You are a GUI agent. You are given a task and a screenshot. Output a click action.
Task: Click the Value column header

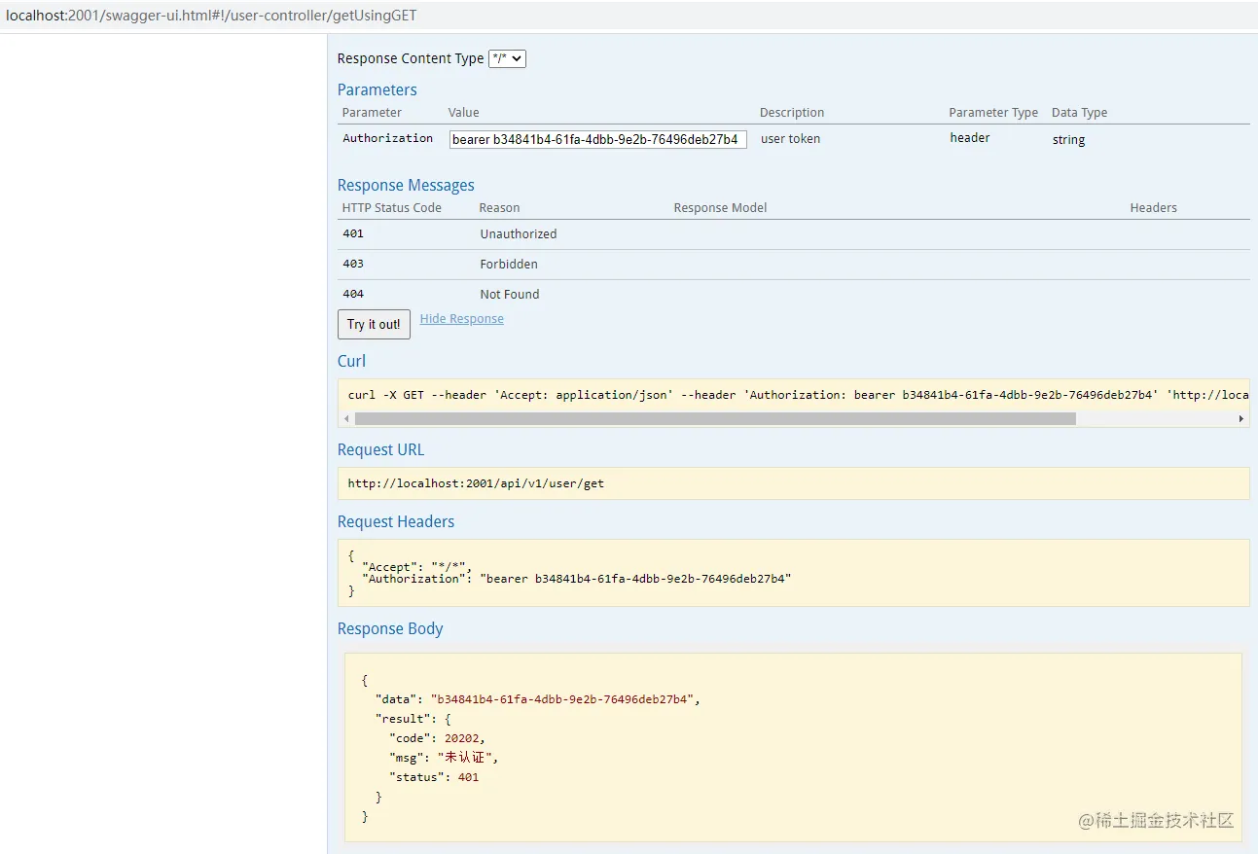[x=464, y=113]
